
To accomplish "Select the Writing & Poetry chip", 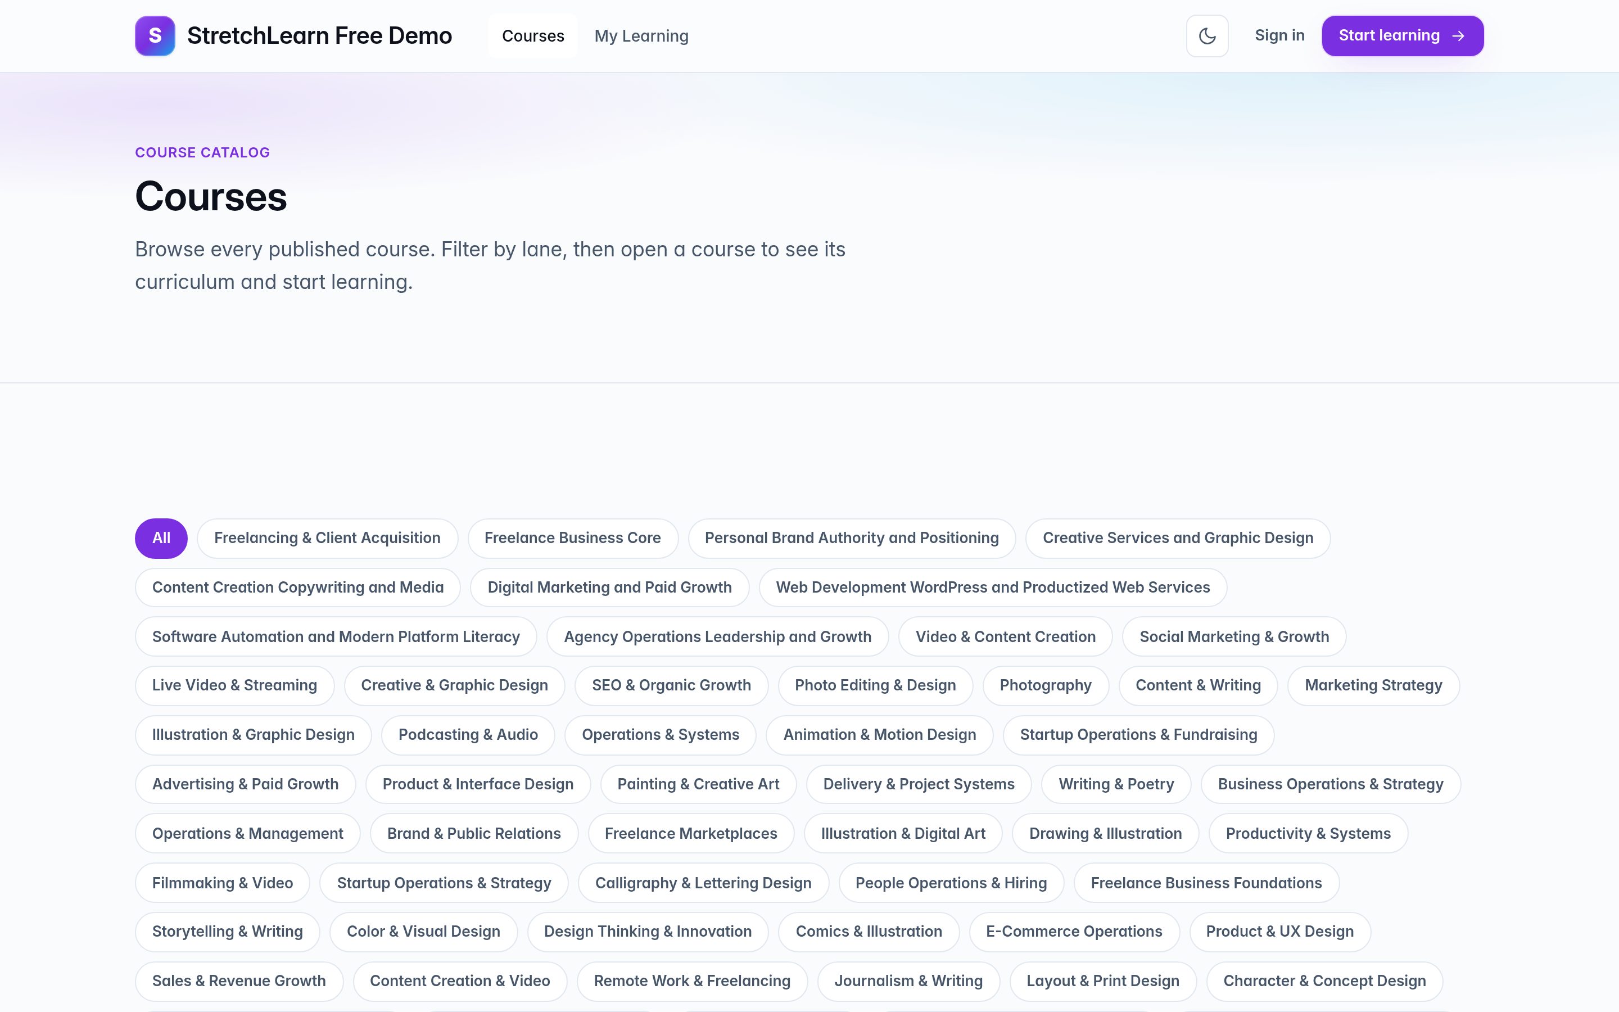I will 1116,784.
